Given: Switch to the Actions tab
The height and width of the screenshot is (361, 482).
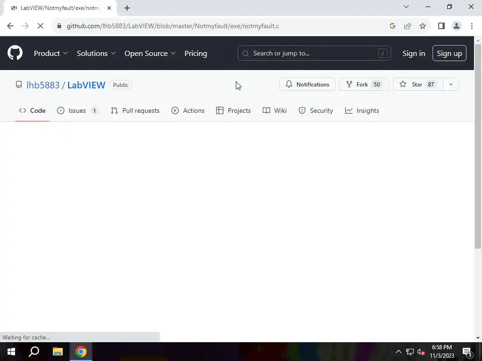Looking at the screenshot, I should coord(188,110).
